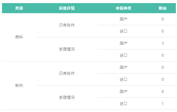This screenshot has height=112, width=177.
Task: Click 已有批件 under 制剂
Action: pos(67,73)
